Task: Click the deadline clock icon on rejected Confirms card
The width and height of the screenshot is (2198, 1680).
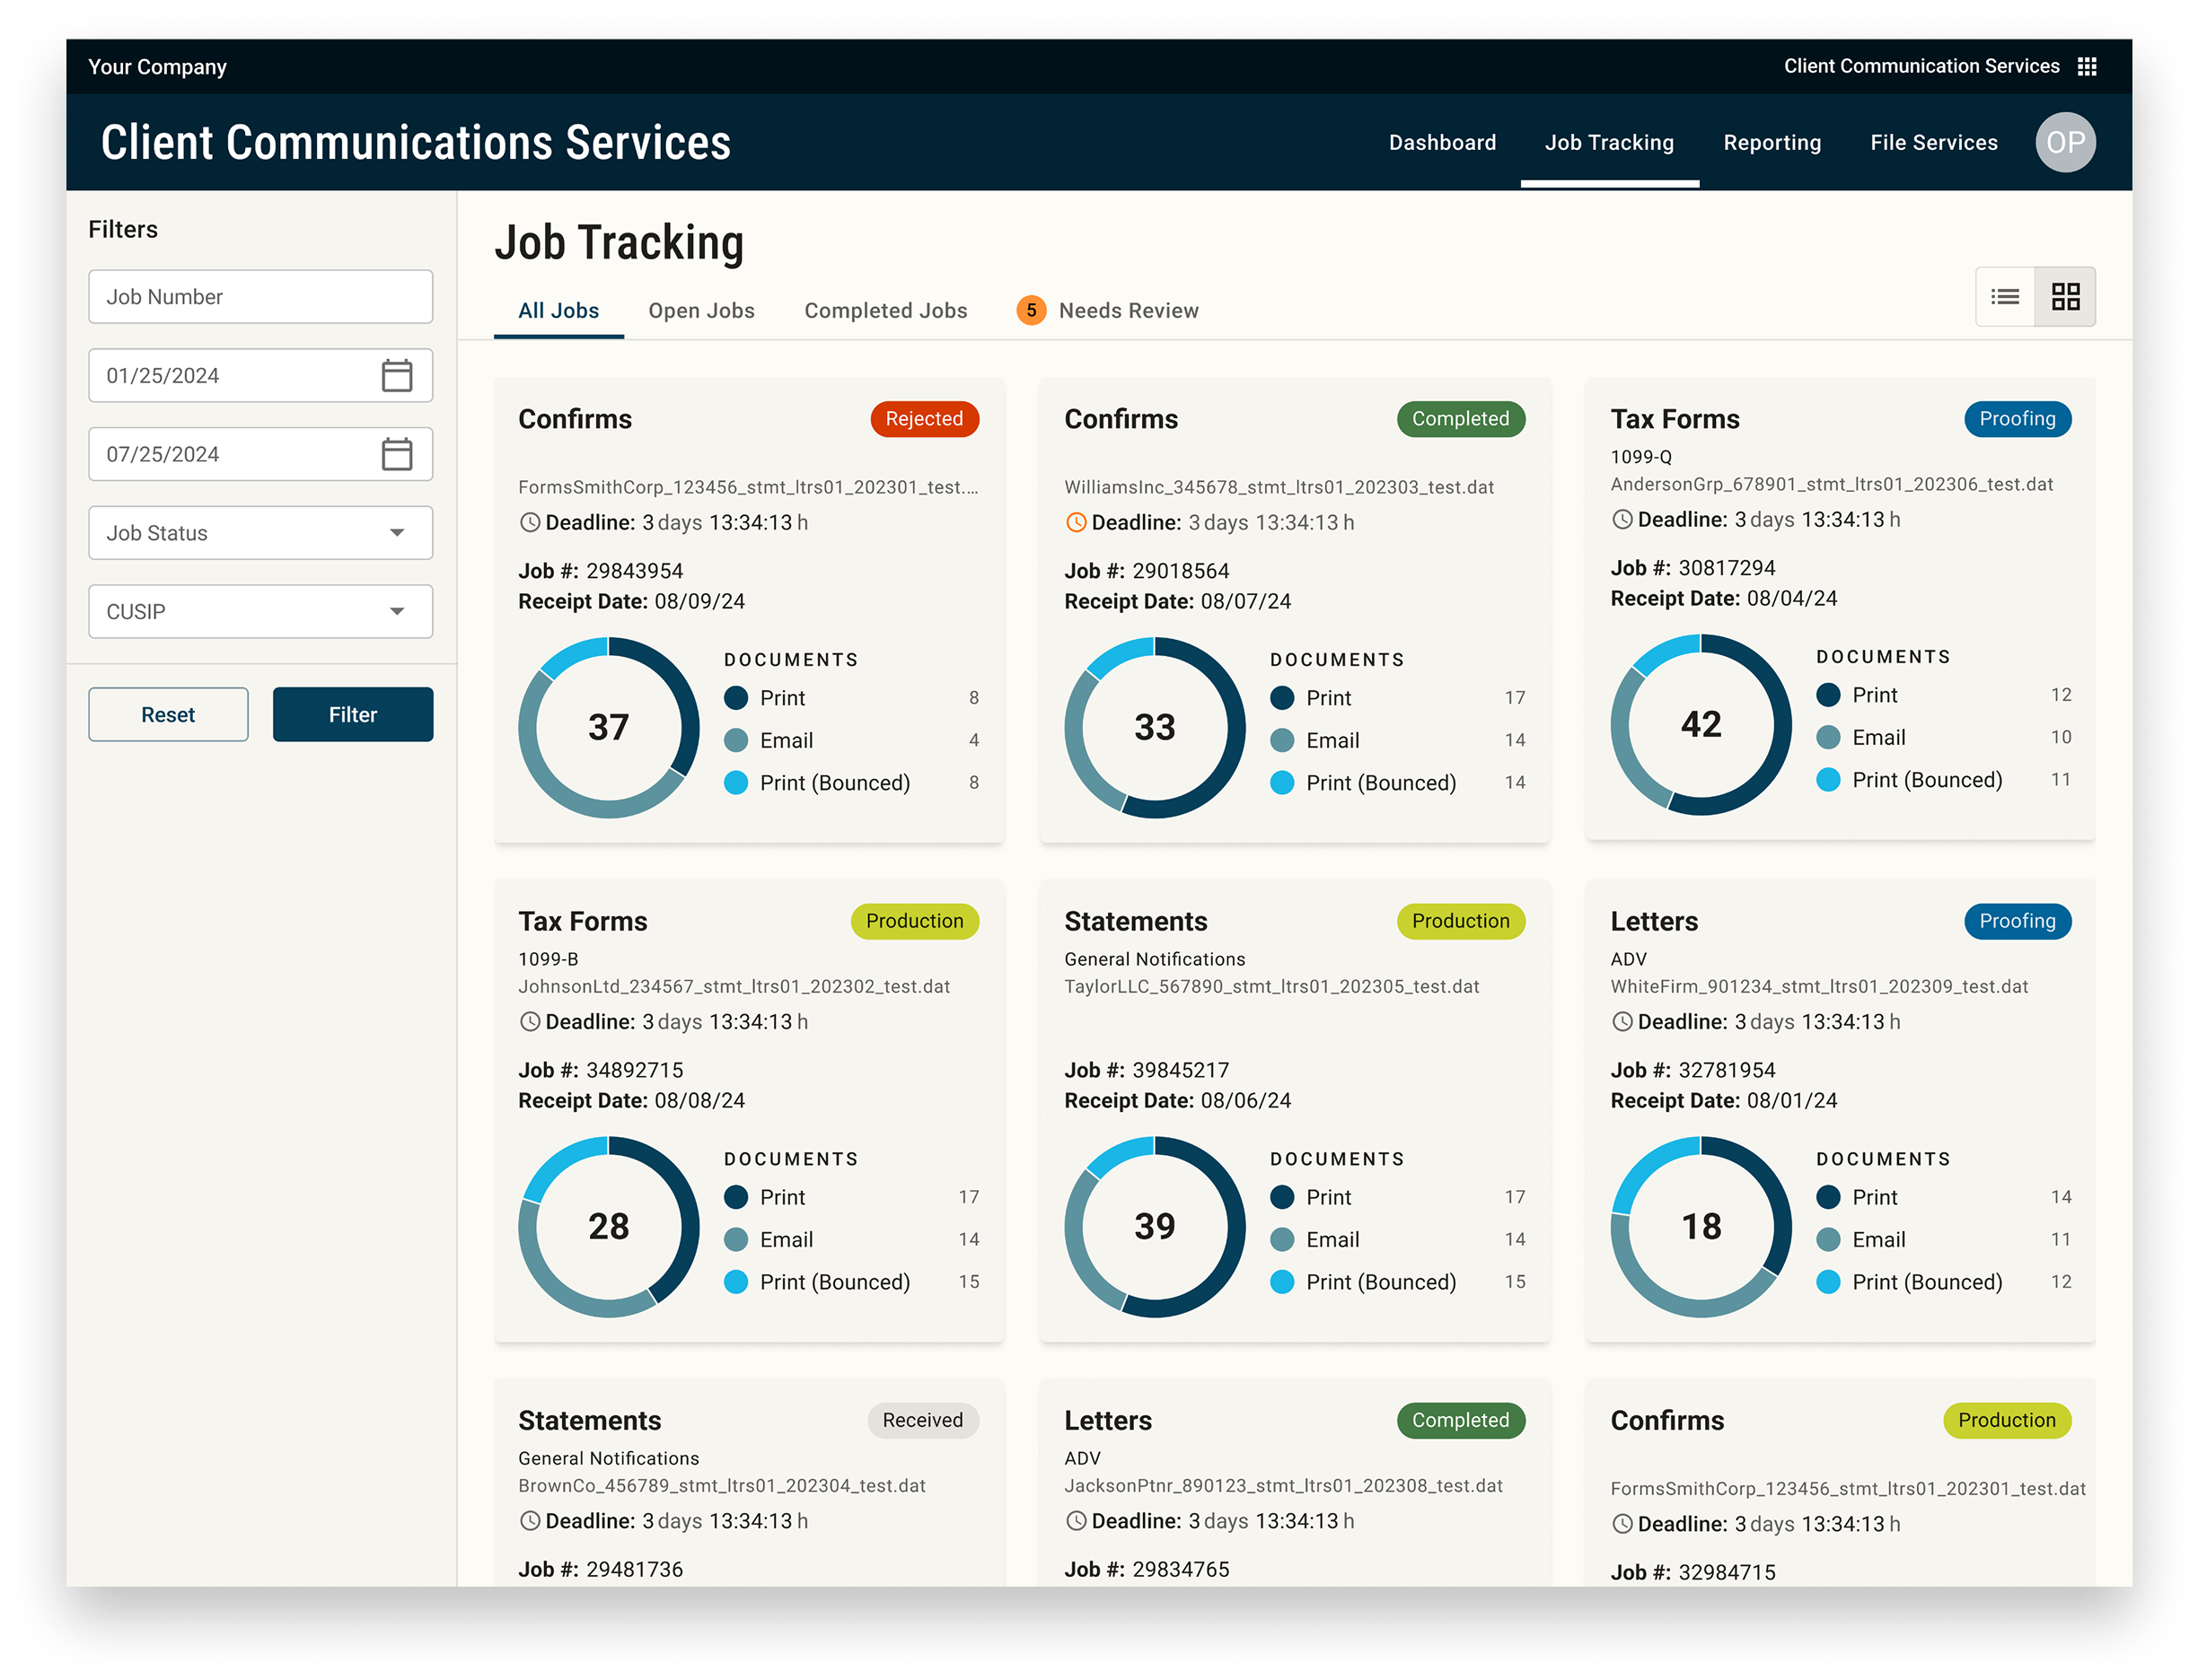Action: pos(529,522)
